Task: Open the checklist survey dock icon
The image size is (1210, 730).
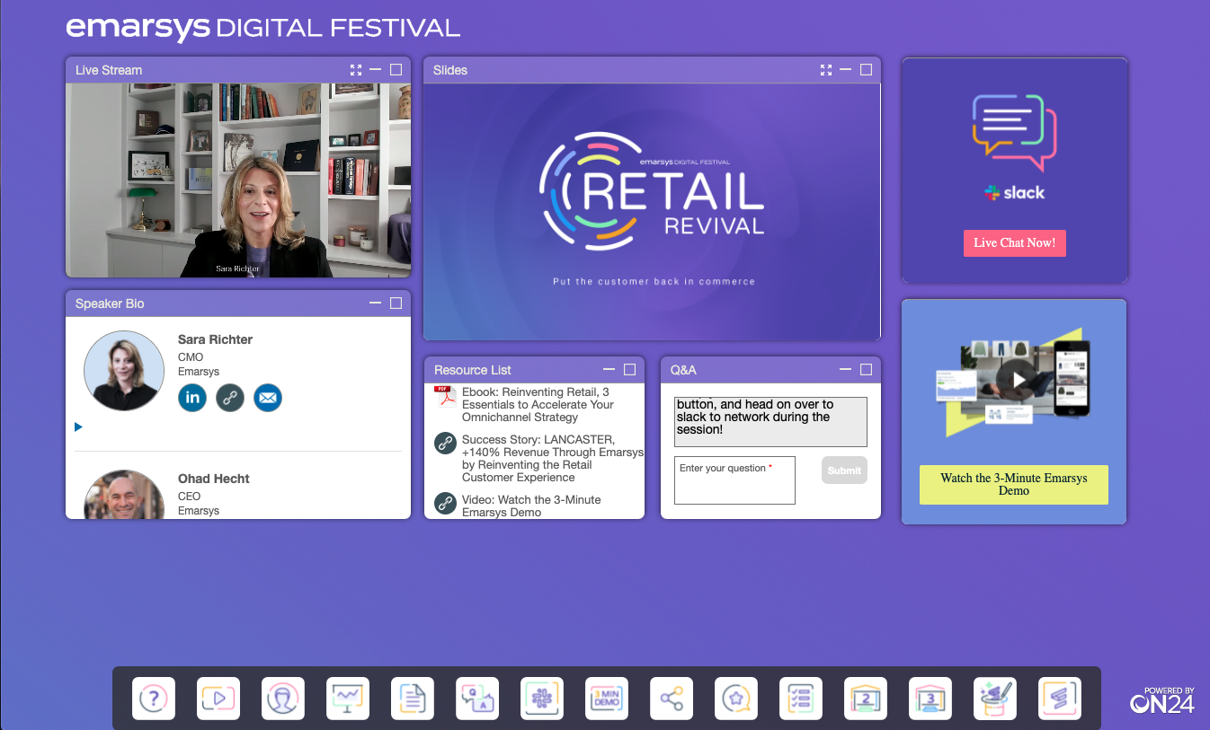Action: (x=801, y=699)
